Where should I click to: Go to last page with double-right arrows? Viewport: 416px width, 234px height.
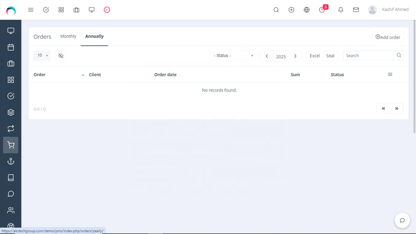pyautogui.click(x=396, y=108)
